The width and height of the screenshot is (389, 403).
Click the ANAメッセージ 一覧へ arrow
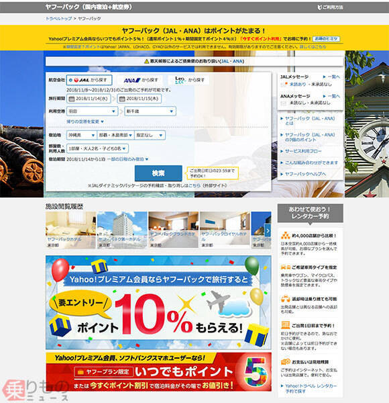pyautogui.click(x=331, y=96)
